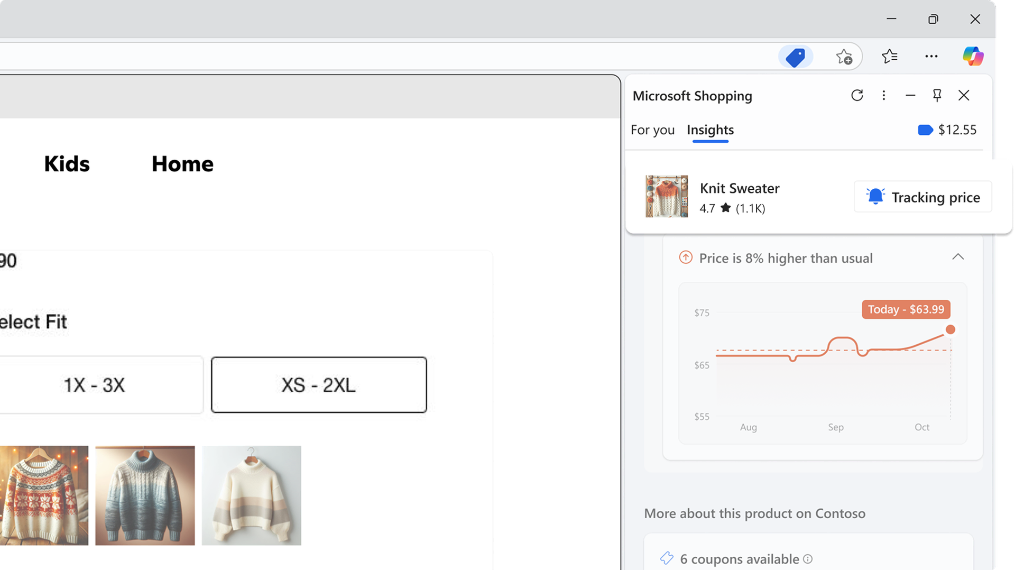1015x570 pixels.
Task: Open the Home category link
Action: point(182,164)
